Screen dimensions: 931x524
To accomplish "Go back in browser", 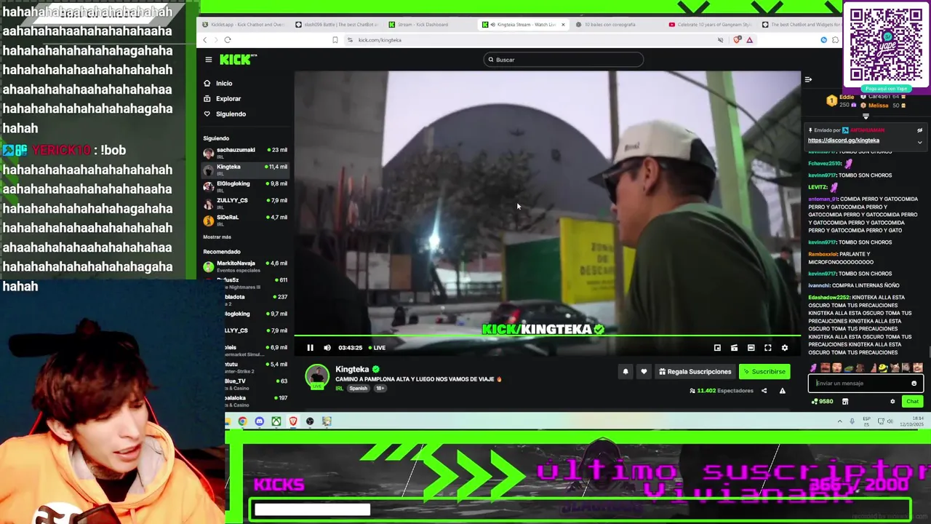I will pyautogui.click(x=205, y=40).
